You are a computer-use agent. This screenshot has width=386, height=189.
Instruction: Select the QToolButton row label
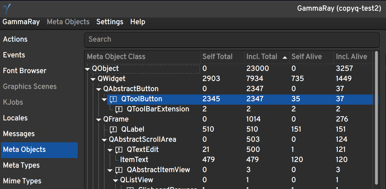(x=142, y=99)
